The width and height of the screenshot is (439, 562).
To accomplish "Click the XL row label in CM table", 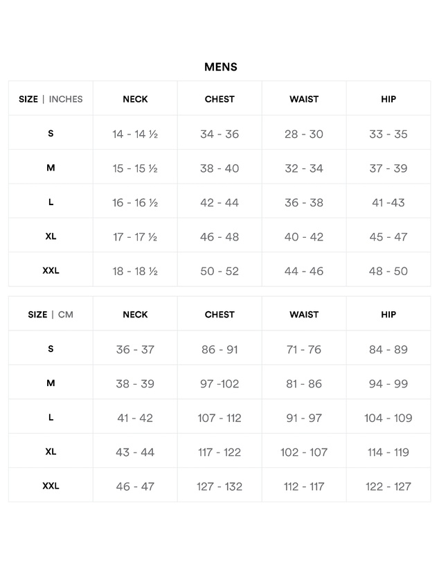I will pyautogui.click(x=51, y=452).
